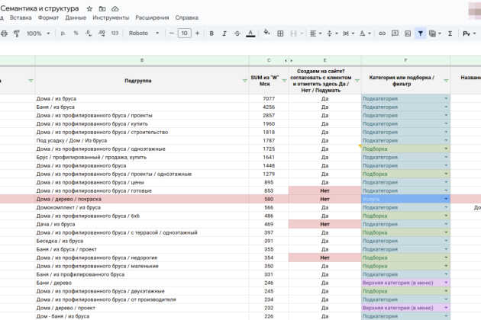Apply italic formatting

coord(223,34)
